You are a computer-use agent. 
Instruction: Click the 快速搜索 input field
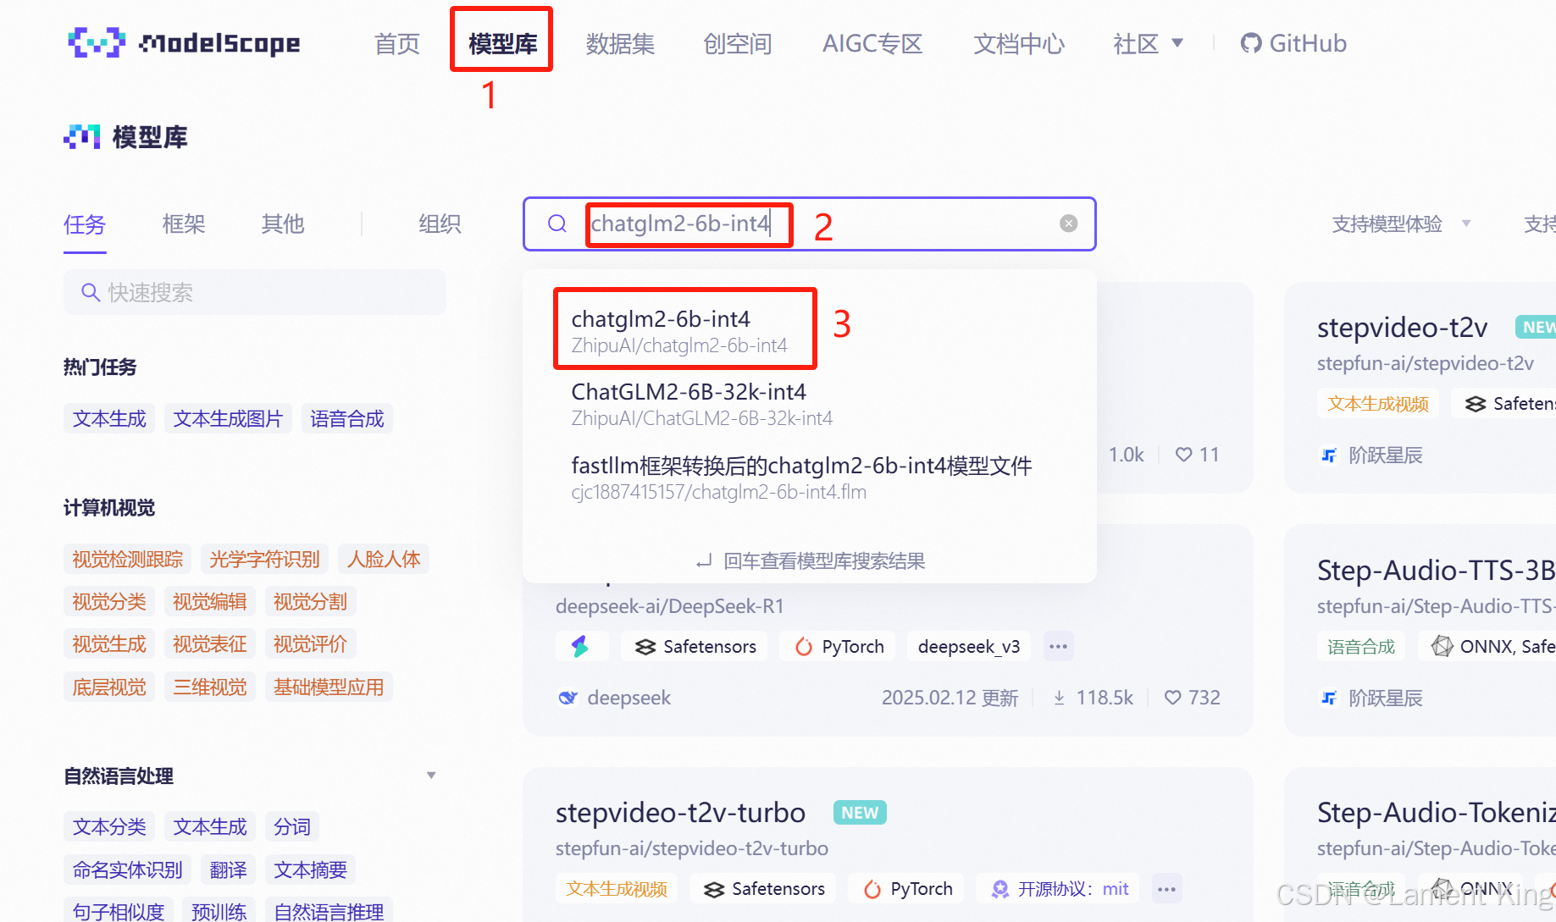tap(254, 292)
